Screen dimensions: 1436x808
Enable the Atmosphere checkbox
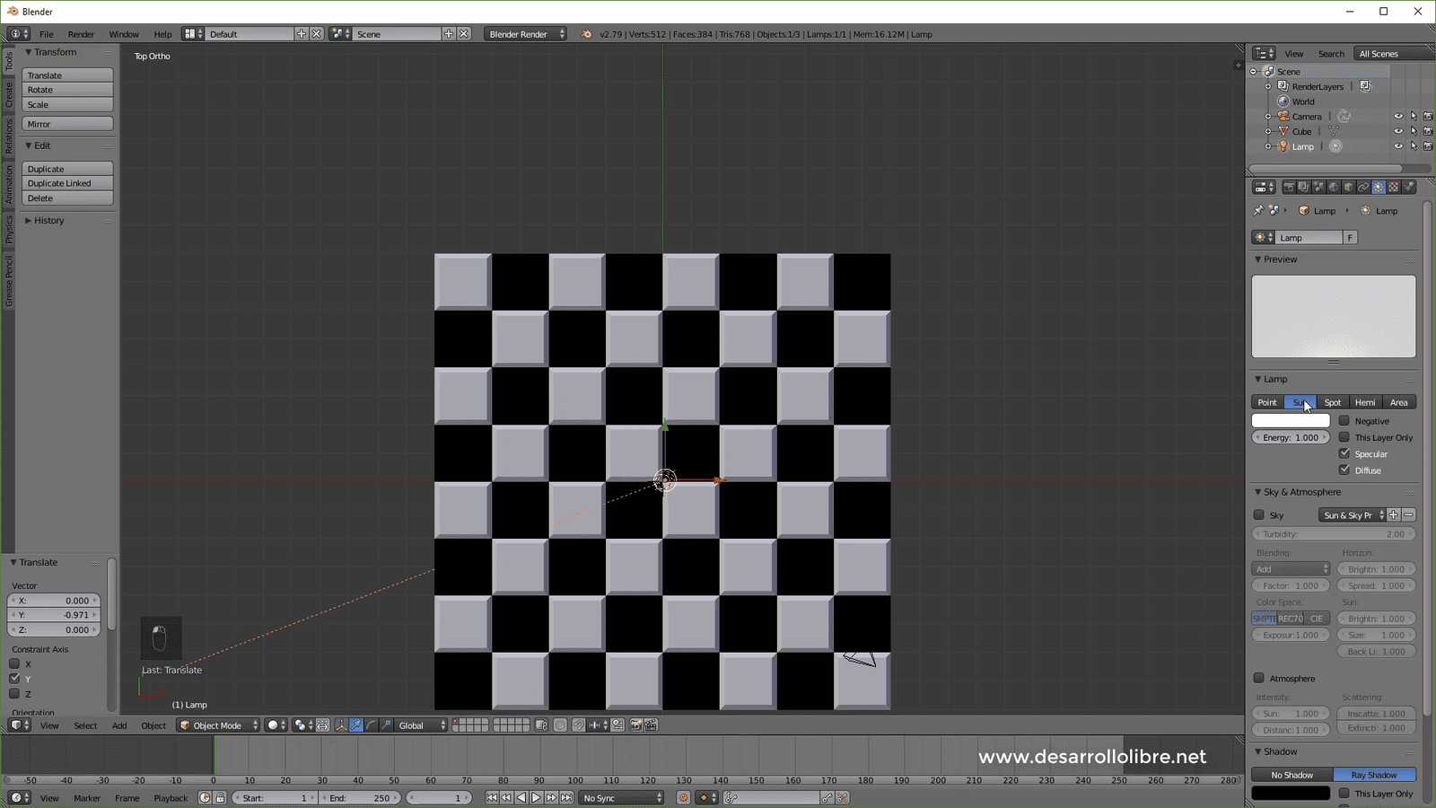tap(1259, 678)
